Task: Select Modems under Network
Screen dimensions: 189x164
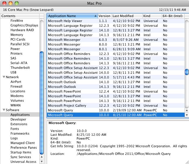Action: pyautogui.click(x=17, y=96)
